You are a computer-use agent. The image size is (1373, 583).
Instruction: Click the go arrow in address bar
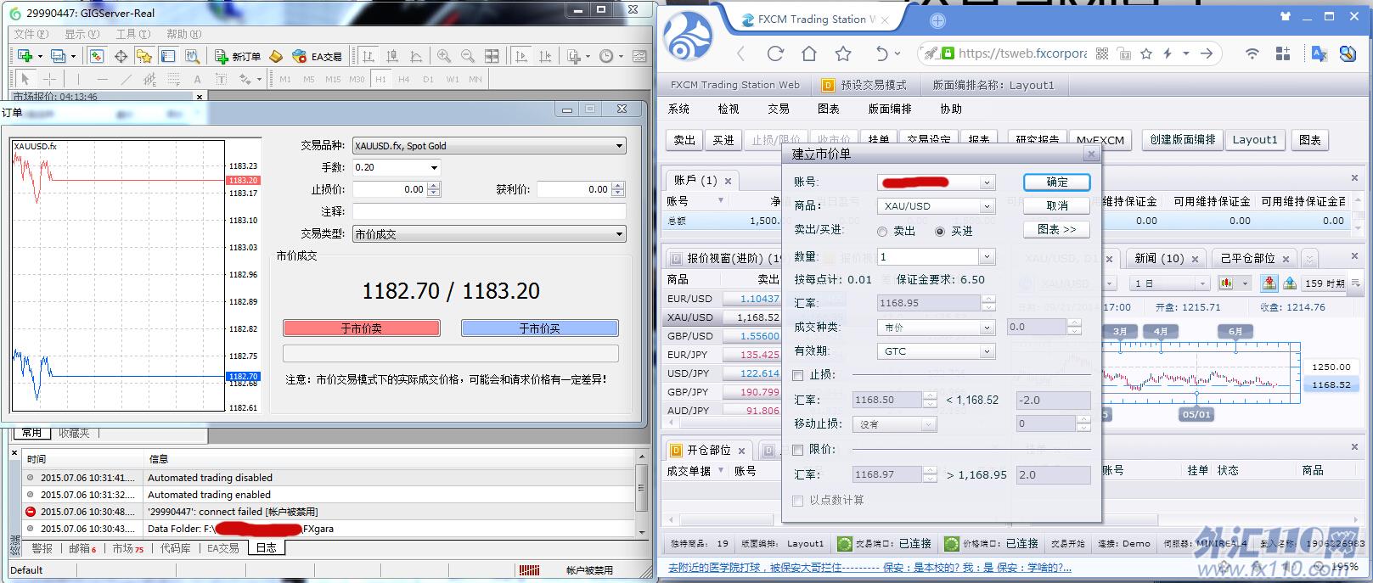[1207, 53]
